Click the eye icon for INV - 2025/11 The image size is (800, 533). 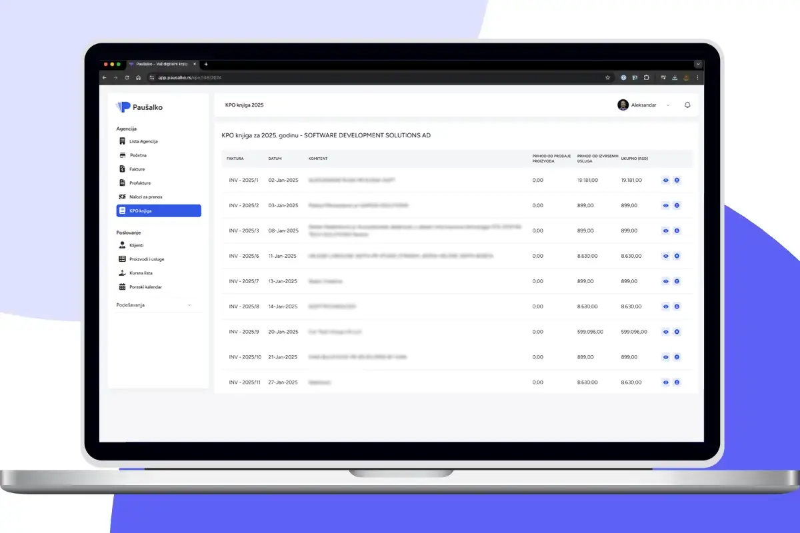click(665, 382)
